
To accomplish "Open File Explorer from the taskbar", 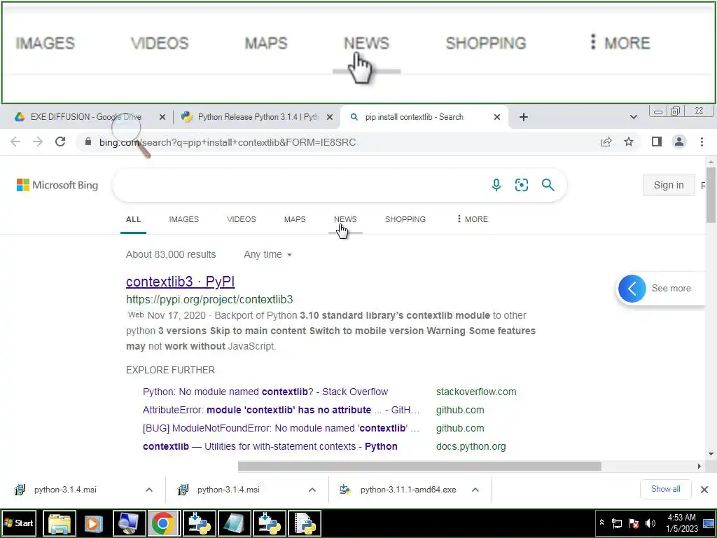I will click(60, 523).
